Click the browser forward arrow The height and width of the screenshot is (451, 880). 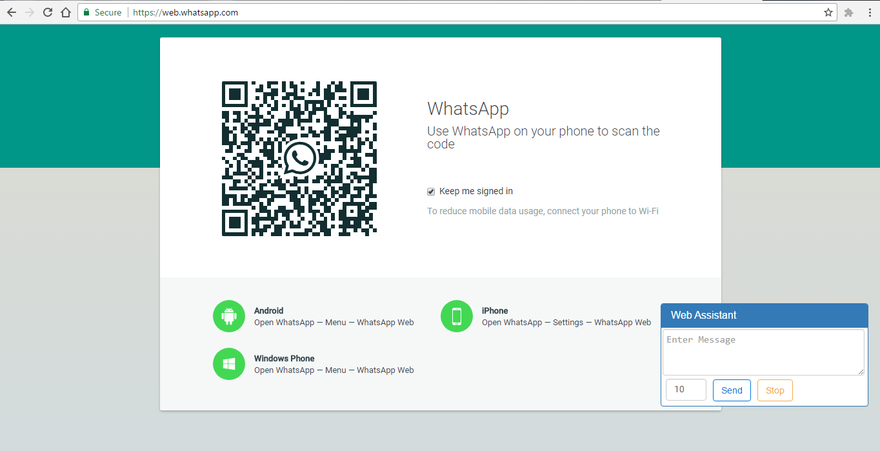click(x=29, y=12)
